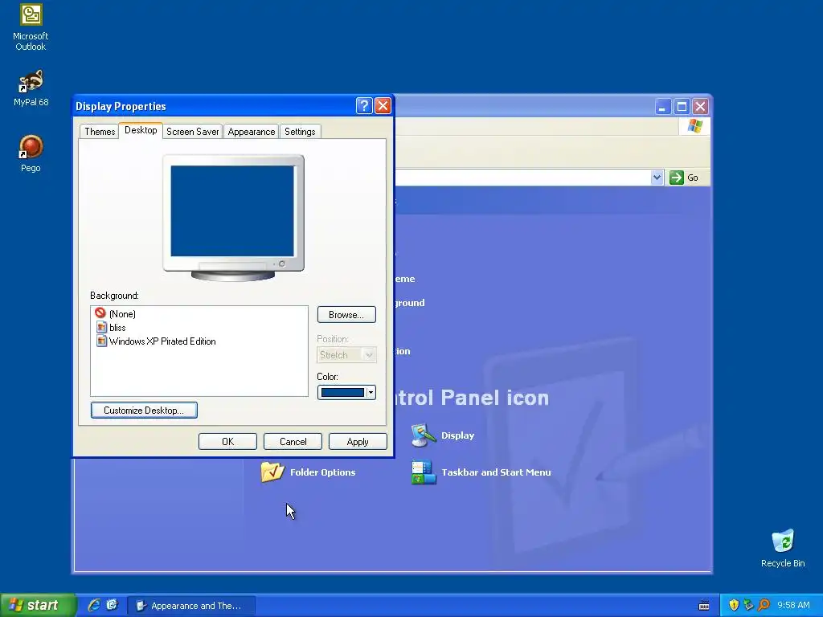Switch to the Themes tab

coord(100,132)
